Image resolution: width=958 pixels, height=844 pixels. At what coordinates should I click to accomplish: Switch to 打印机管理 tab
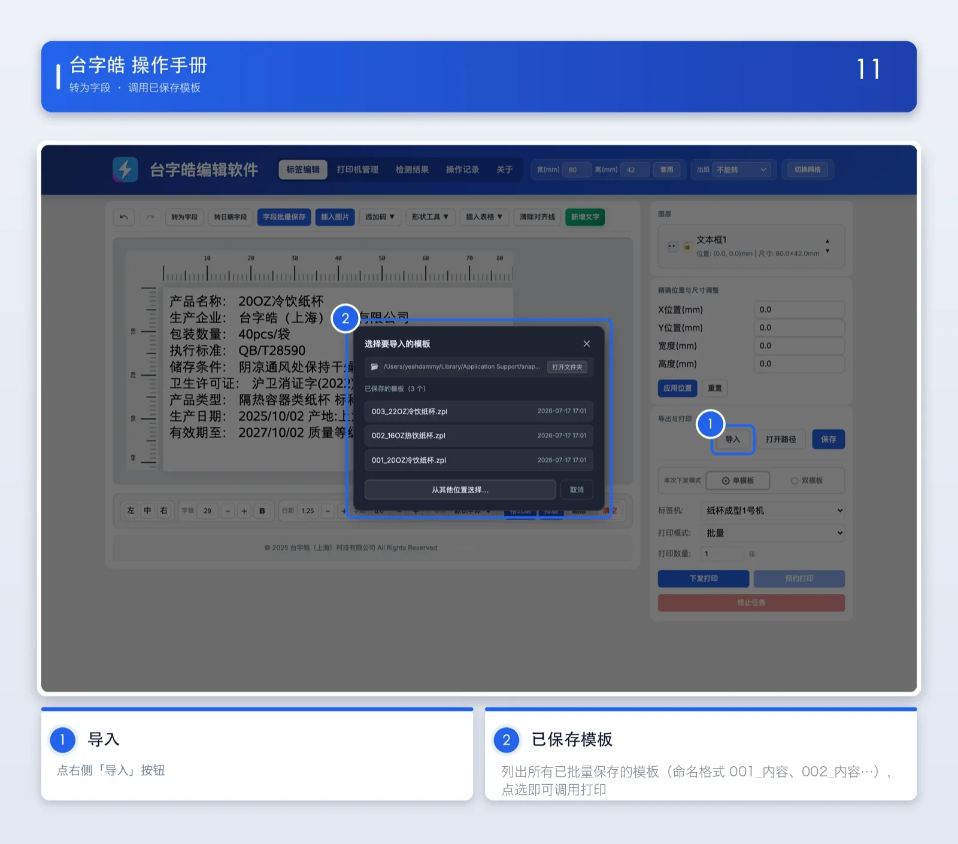pos(357,169)
